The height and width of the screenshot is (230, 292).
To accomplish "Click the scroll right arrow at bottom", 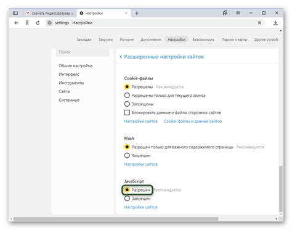I will (x=276, y=219).
